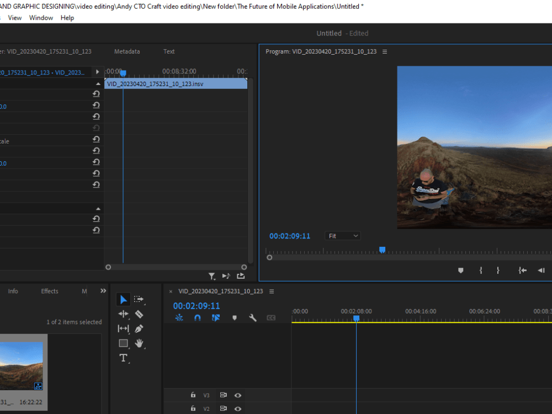The width and height of the screenshot is (552, 414).
Task: Activate the Slip tool
Action: (x=123, y=329)
